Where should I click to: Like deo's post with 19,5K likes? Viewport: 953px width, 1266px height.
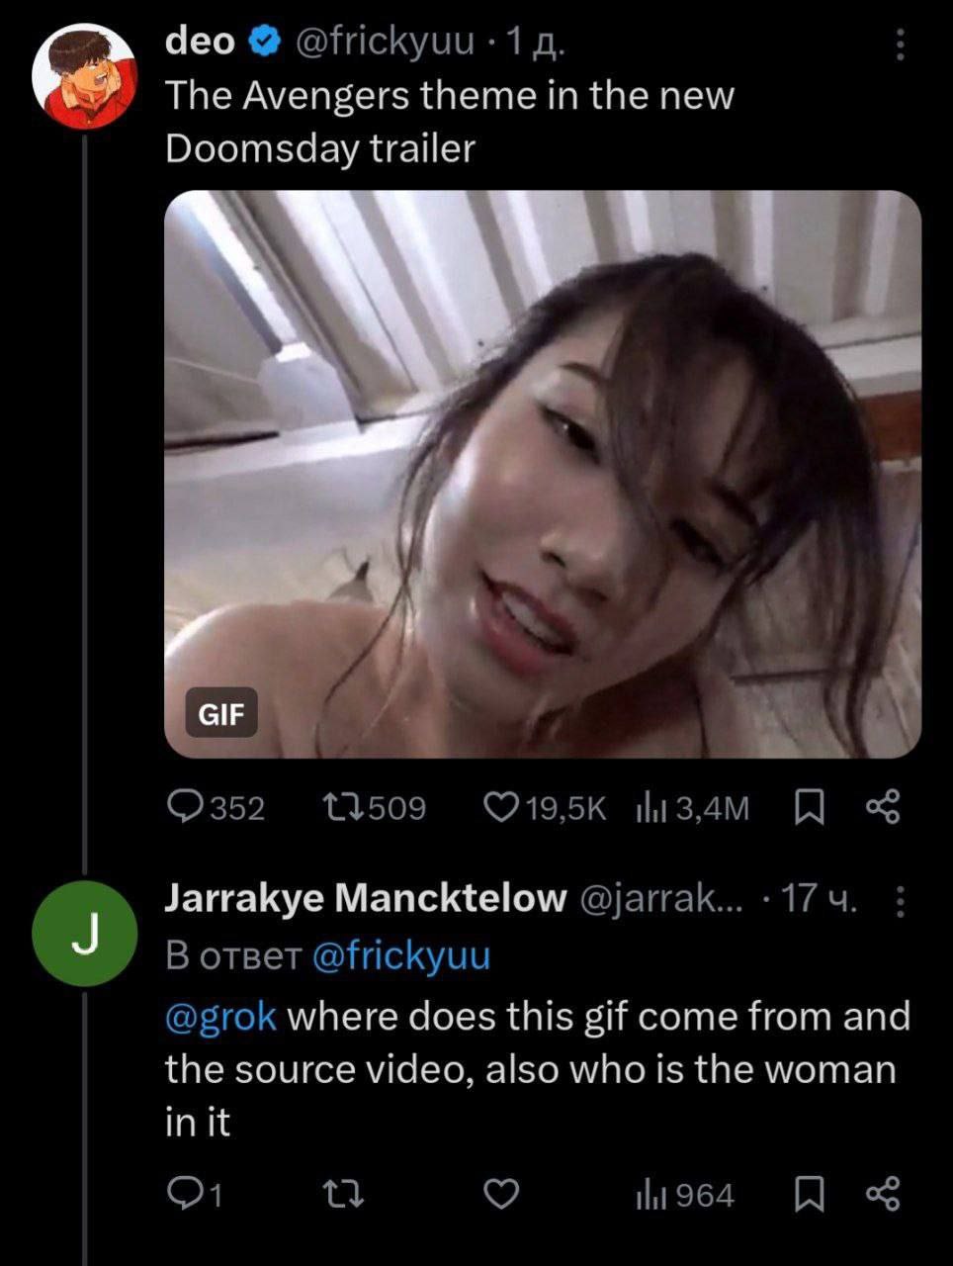(500, 808)
